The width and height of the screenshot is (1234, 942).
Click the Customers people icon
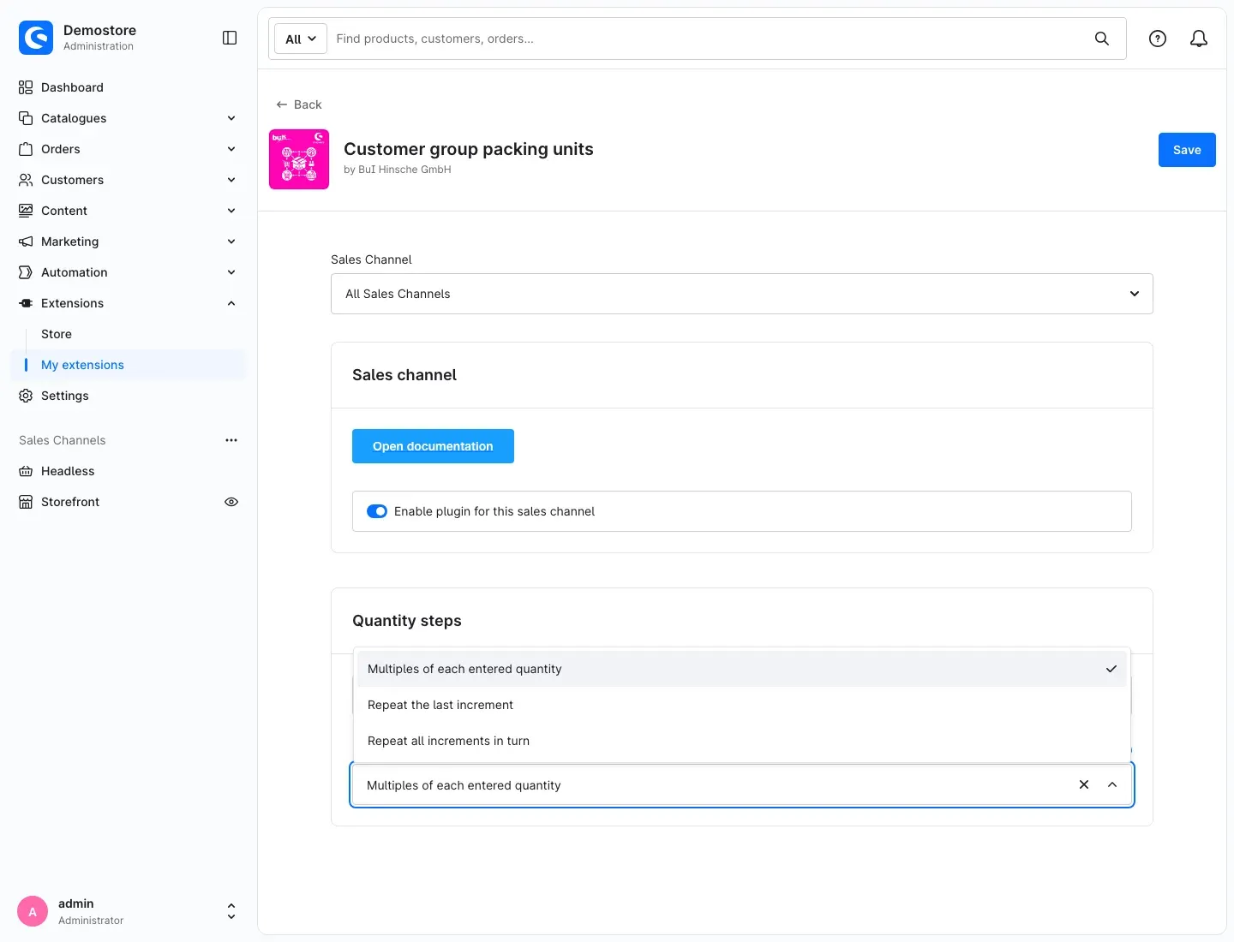[x=26, y=180]
